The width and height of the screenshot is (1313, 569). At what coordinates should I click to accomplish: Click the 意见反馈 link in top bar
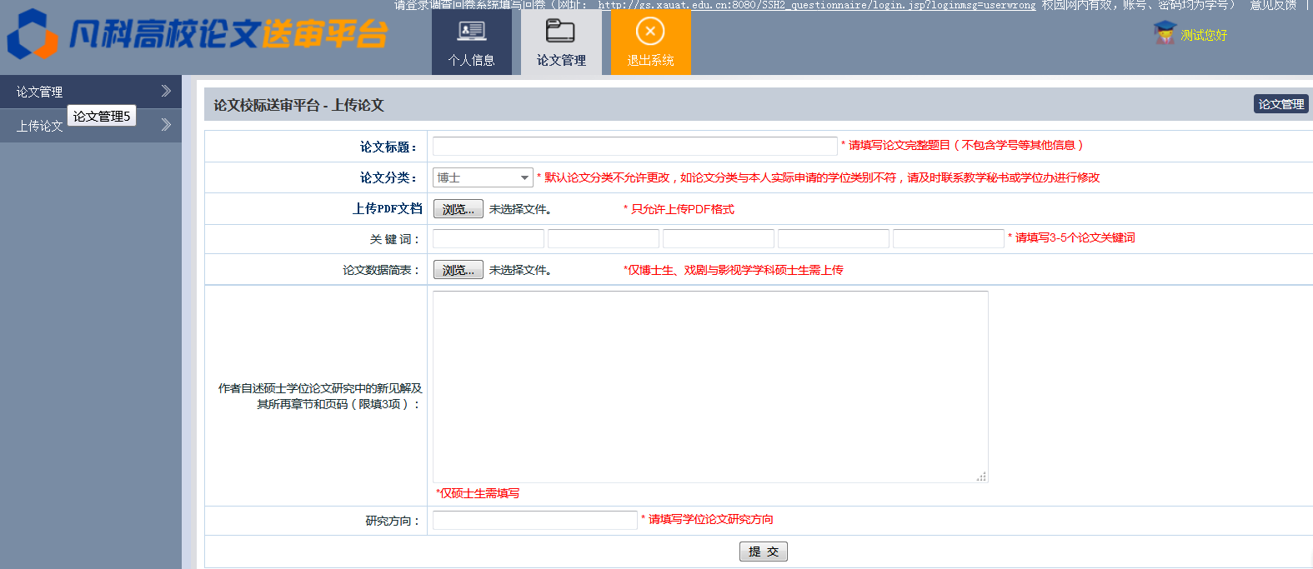coord(1272,5)
